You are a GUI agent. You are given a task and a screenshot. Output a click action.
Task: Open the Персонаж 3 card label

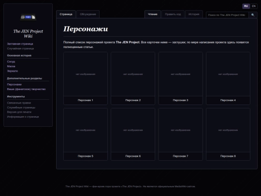coord(181,100)
